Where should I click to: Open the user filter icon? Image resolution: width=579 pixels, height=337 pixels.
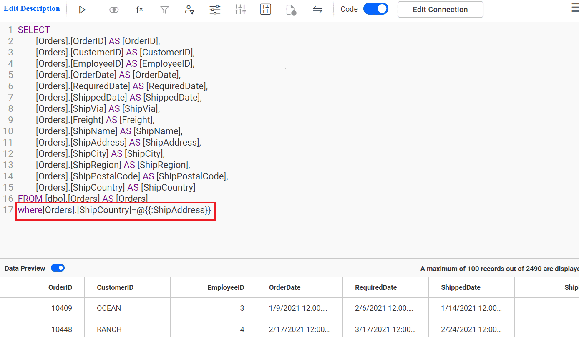[190, 9]
